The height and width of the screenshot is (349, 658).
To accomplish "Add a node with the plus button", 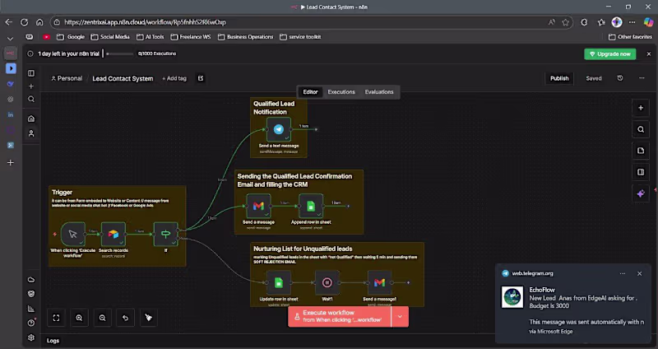I will click(x=641, y=108).
